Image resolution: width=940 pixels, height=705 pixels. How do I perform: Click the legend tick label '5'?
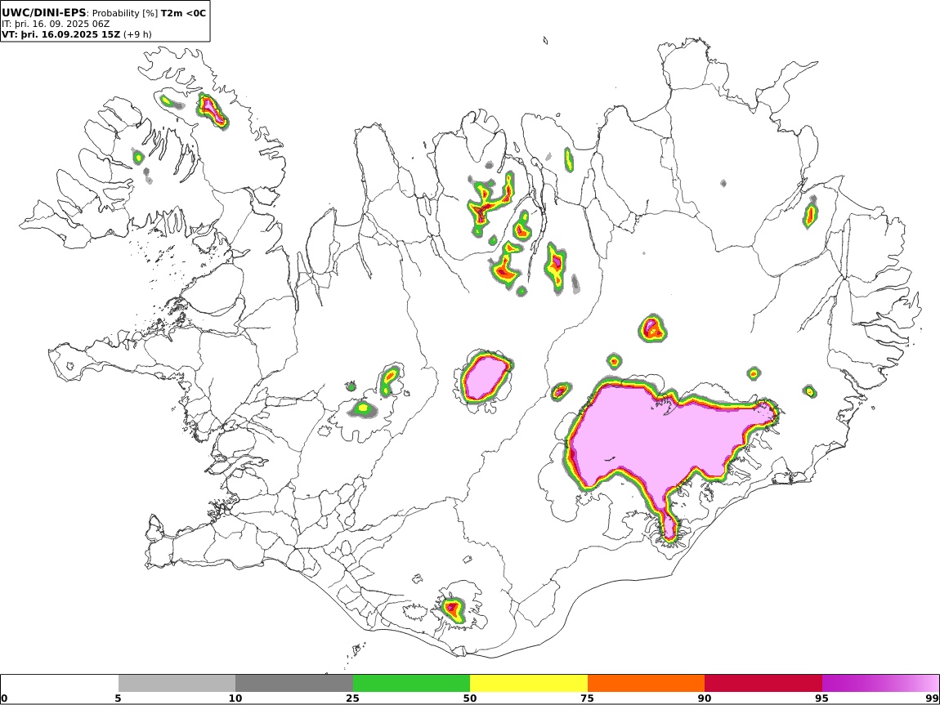pos(118,698)
